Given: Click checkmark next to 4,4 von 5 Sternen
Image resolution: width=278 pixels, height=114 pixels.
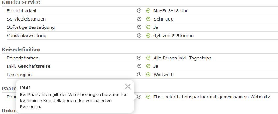Looking at the screenshot, I should pos(148,35).
